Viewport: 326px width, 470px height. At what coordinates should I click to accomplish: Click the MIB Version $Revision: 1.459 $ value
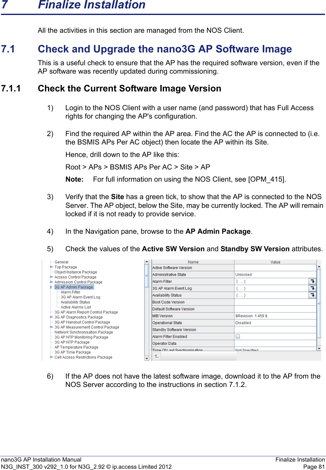[275, 316]
